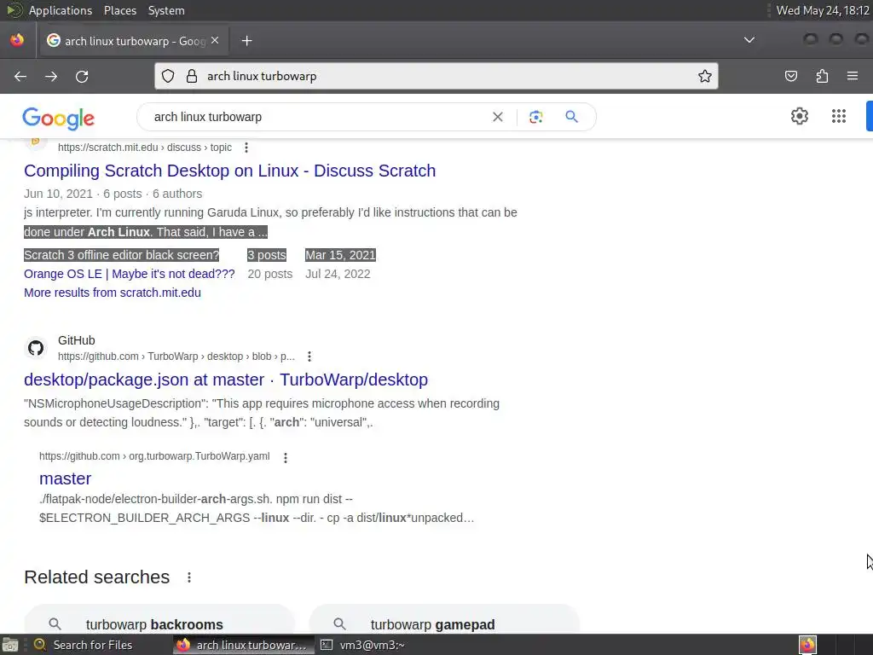Open the tracking protection shield icon

pyautogui.click(x=168, y=76)
